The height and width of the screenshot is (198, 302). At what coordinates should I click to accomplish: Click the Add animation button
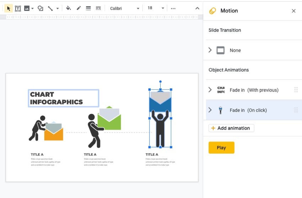click(231, 128)
